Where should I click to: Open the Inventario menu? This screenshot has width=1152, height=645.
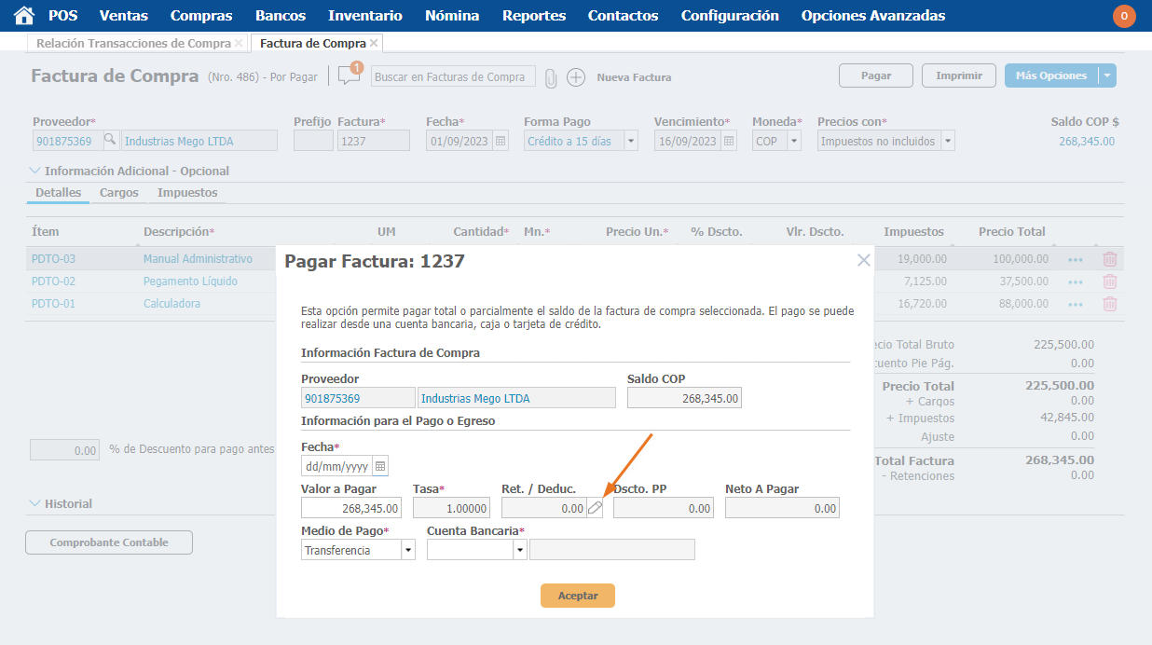click(365, 16)
